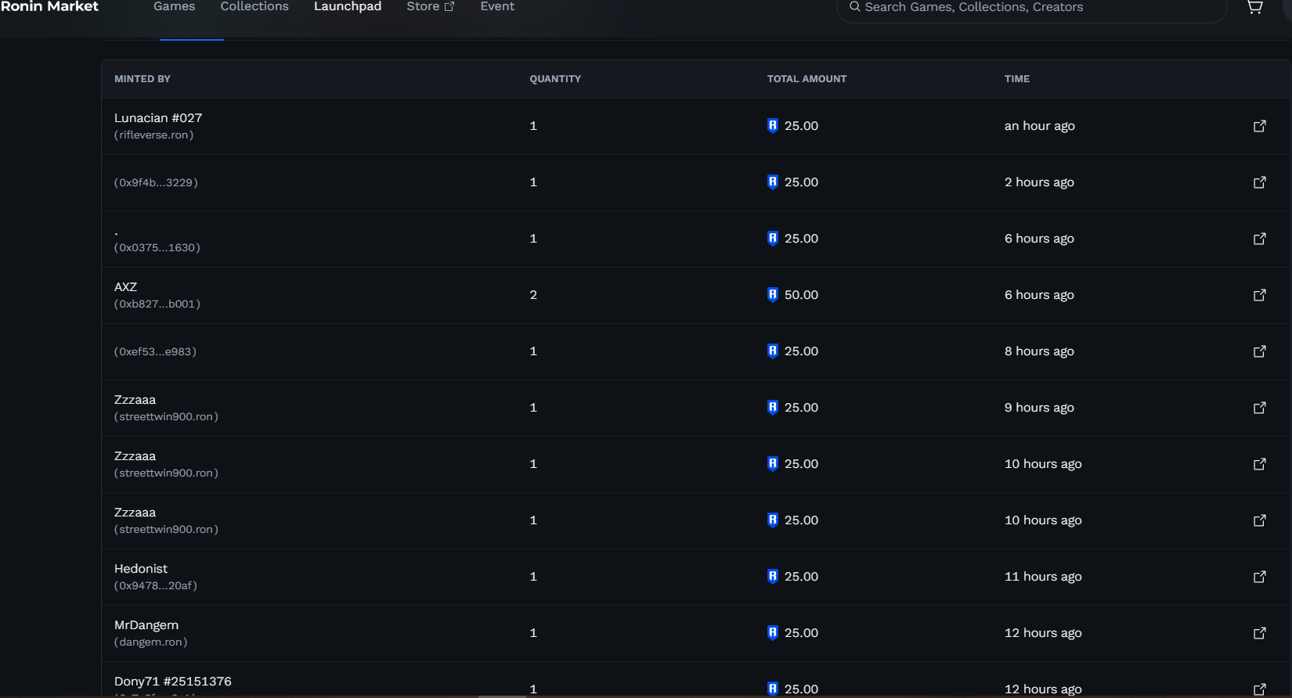
Task: Open transaction link for 0x9f4b...3229 mint
Action: click(x=1259, y=182)
